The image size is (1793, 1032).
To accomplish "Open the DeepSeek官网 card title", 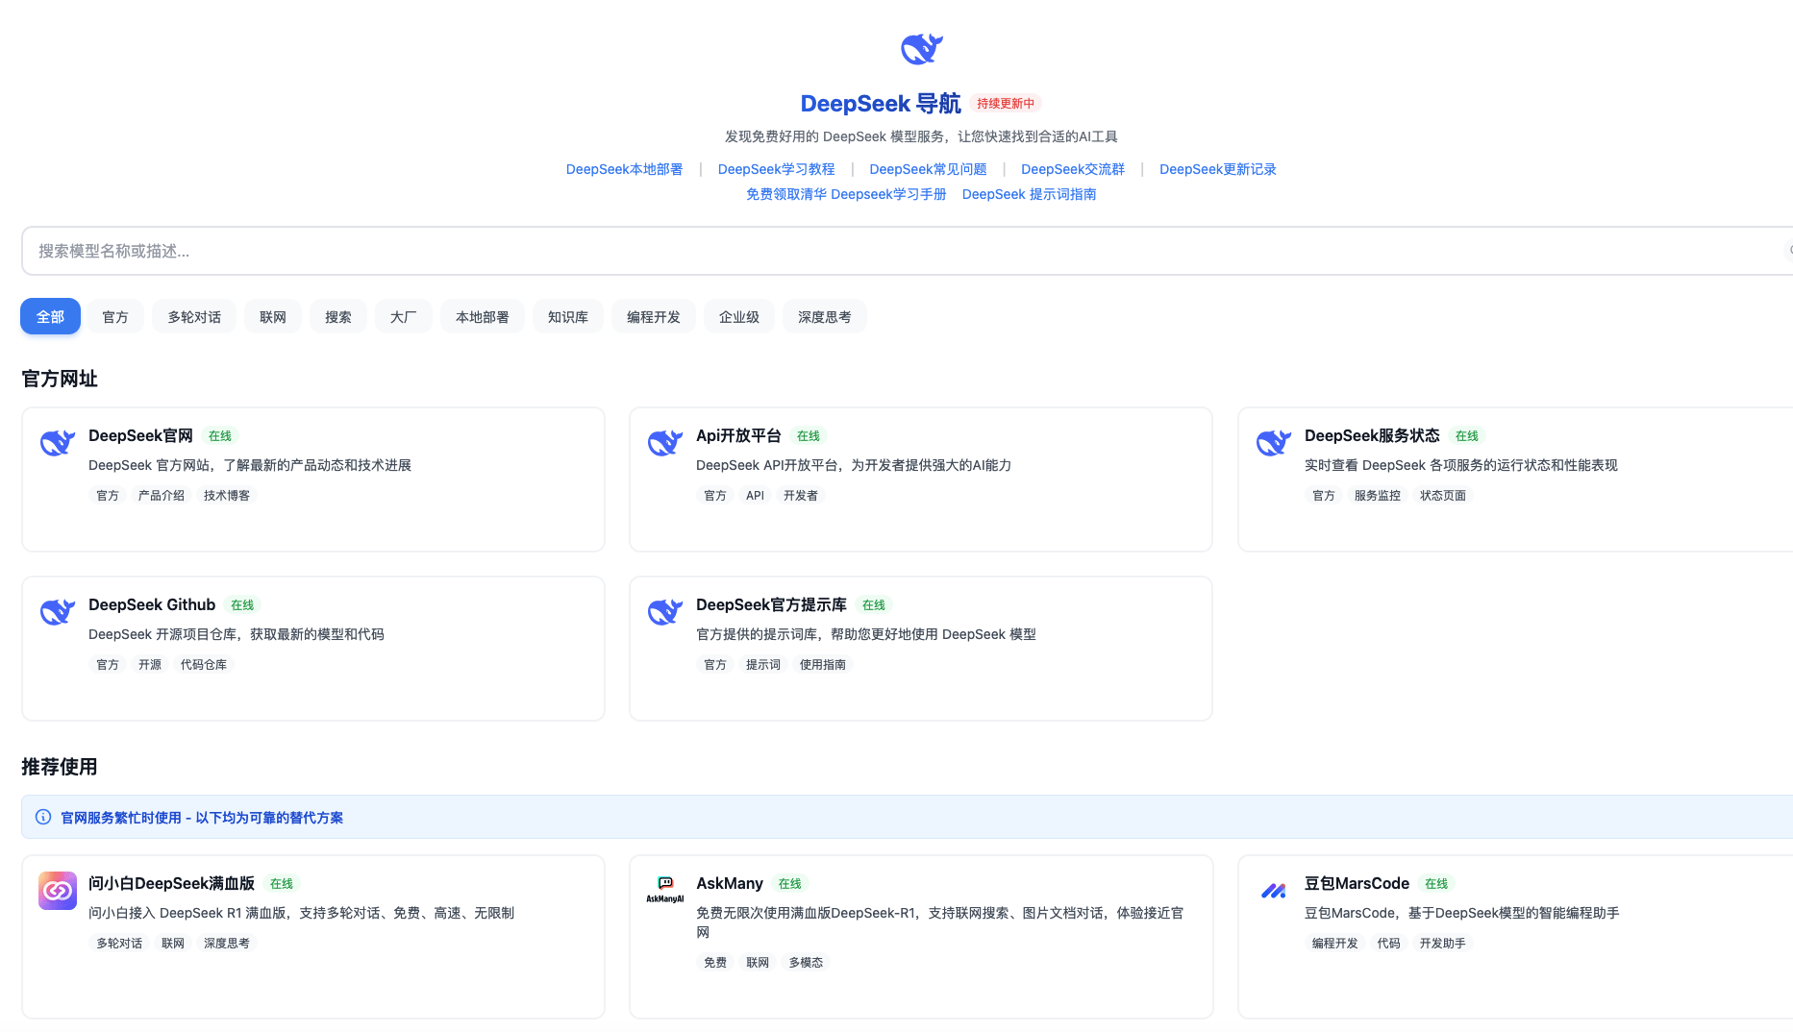I will tap(140, 435).
